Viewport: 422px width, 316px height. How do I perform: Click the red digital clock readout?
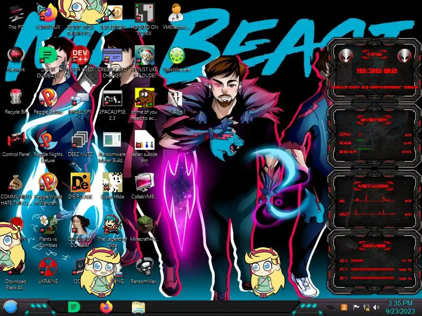click(x=377, y=71)
